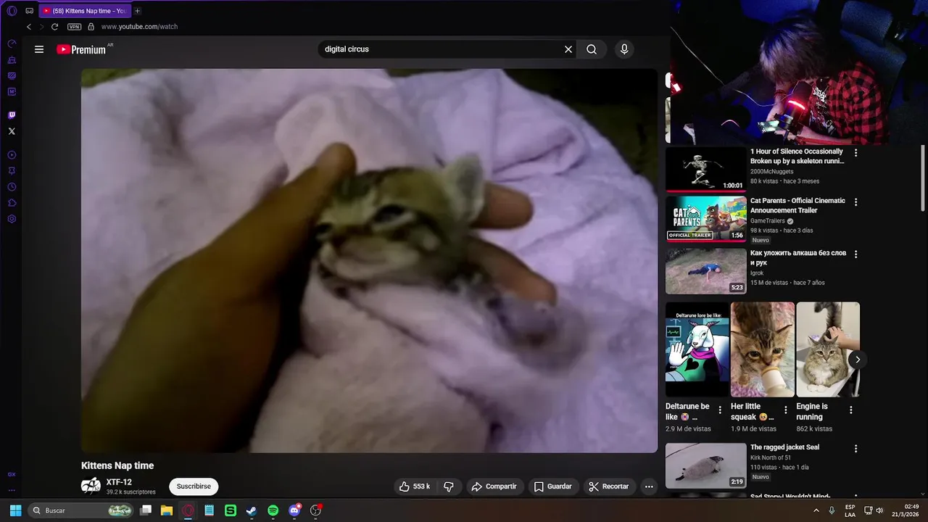Open the sidebar Player icon
Screen dimensions: 928x522
point(12,155)
